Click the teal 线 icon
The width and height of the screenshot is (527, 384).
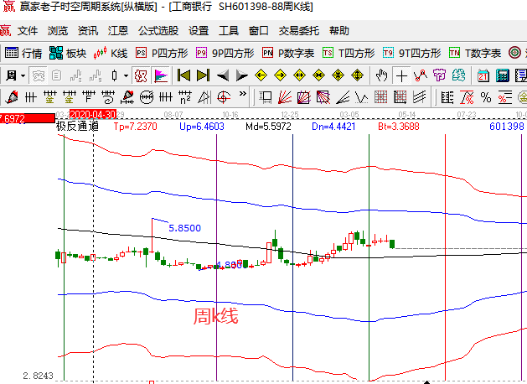click(458, 75)
